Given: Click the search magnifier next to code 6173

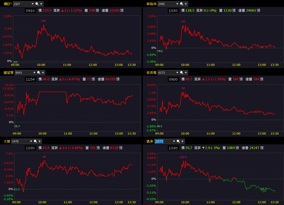Looking at the screenshot, I should (x=182, y=73).
